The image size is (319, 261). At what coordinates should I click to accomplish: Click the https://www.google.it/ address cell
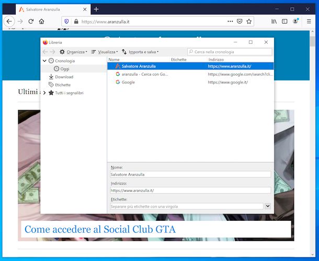coord(228,82)
